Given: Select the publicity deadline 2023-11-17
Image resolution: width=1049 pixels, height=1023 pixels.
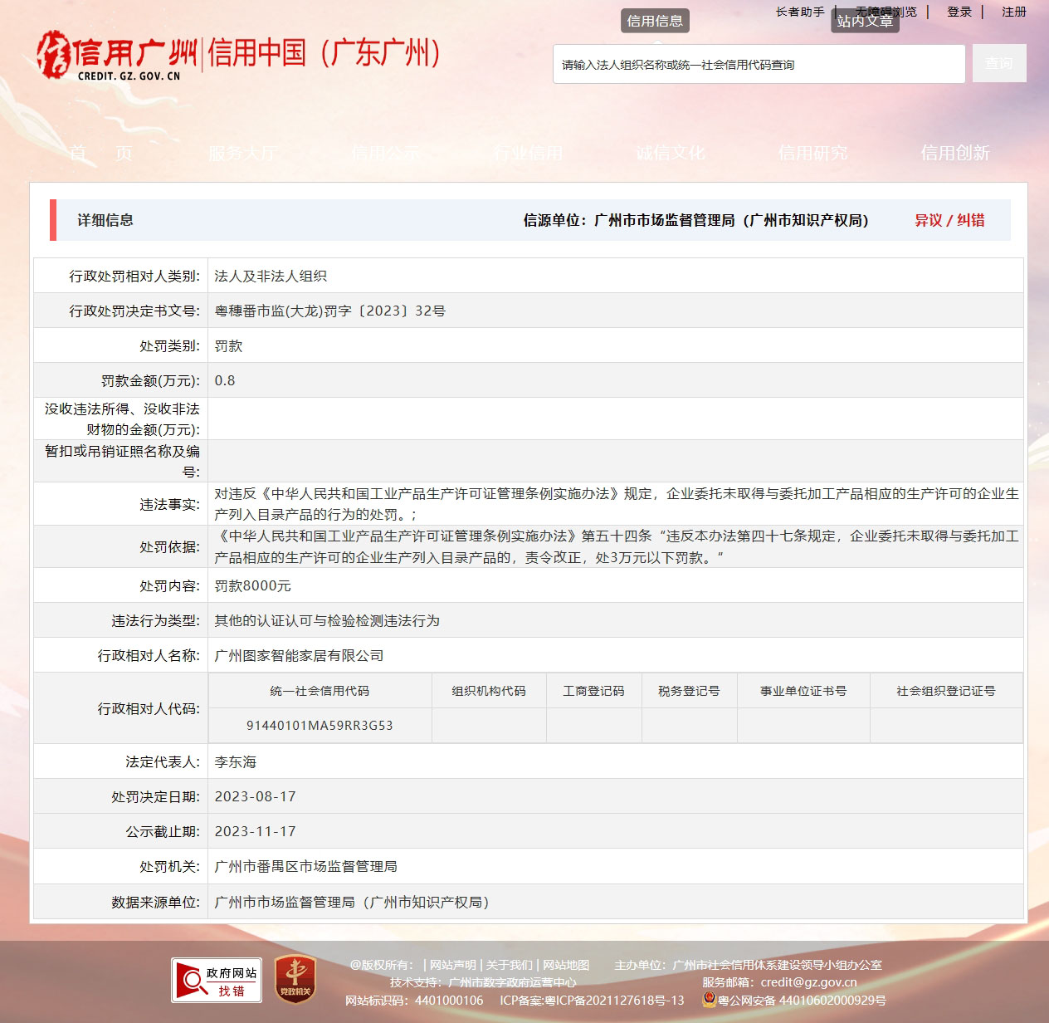Looking at the screenshot, I should 256,831.
